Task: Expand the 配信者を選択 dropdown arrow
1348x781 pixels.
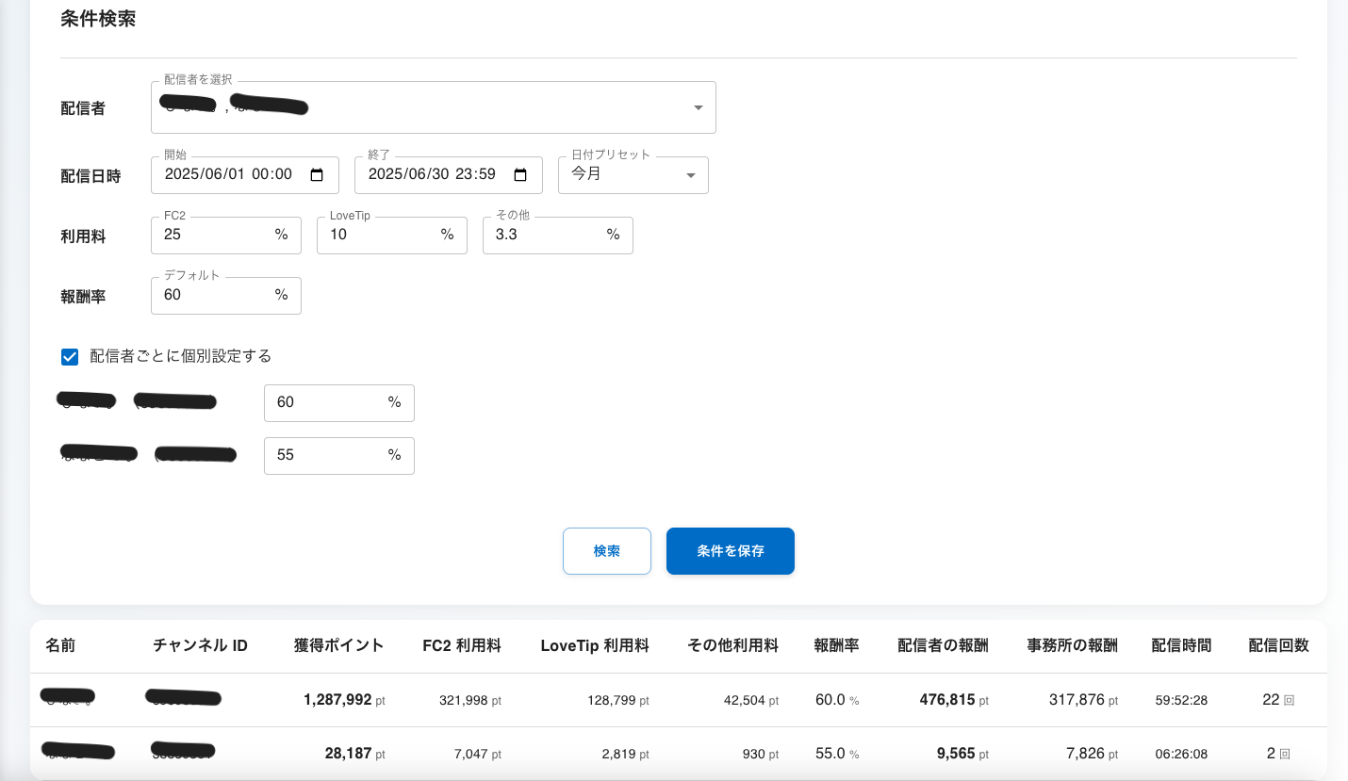Action: 698,107
